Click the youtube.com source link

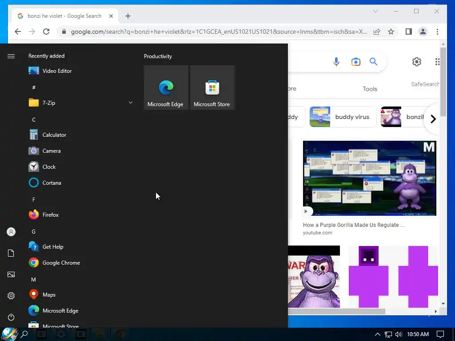317,233
